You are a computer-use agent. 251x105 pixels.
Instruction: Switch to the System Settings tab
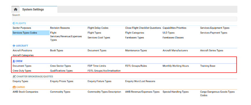(x=33, y=10)
